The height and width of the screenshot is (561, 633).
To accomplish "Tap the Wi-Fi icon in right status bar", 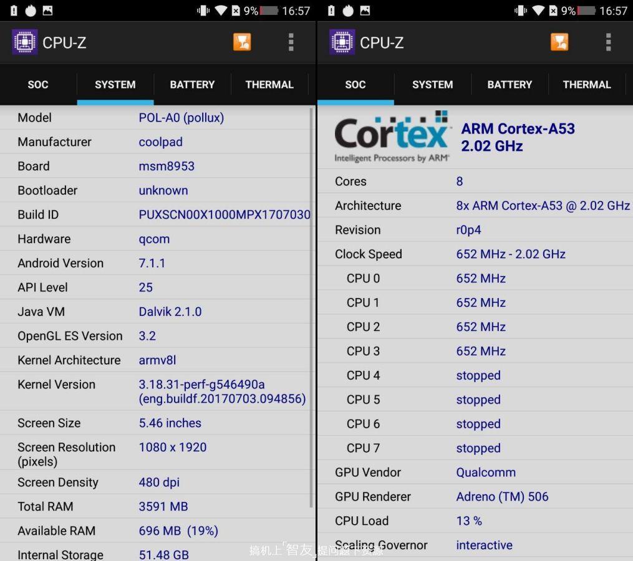I will pyautogui.click(x=538, y=11).
